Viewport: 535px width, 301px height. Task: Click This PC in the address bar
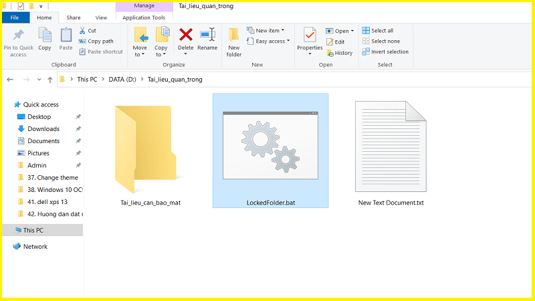(x=87, y=79)
